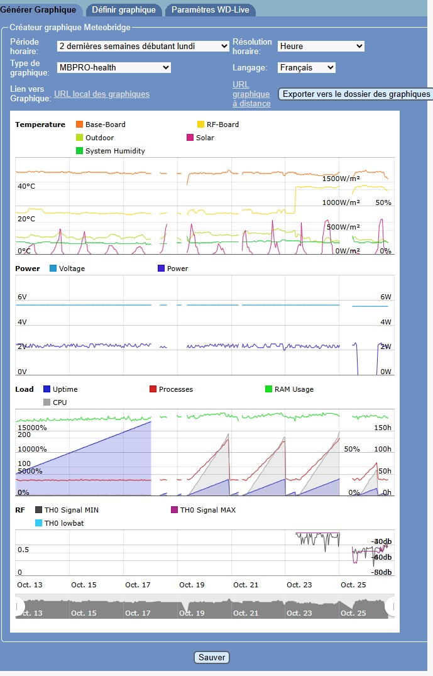Screen dimensions: 433x676
Task: Click Exporter vers le dossier des graphiques
Action: pos(356,94)
